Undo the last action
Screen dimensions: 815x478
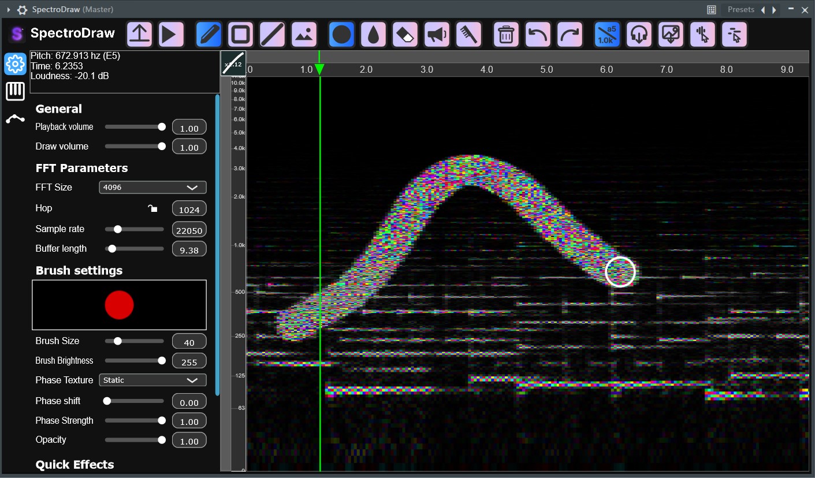(x=538, y=35)
